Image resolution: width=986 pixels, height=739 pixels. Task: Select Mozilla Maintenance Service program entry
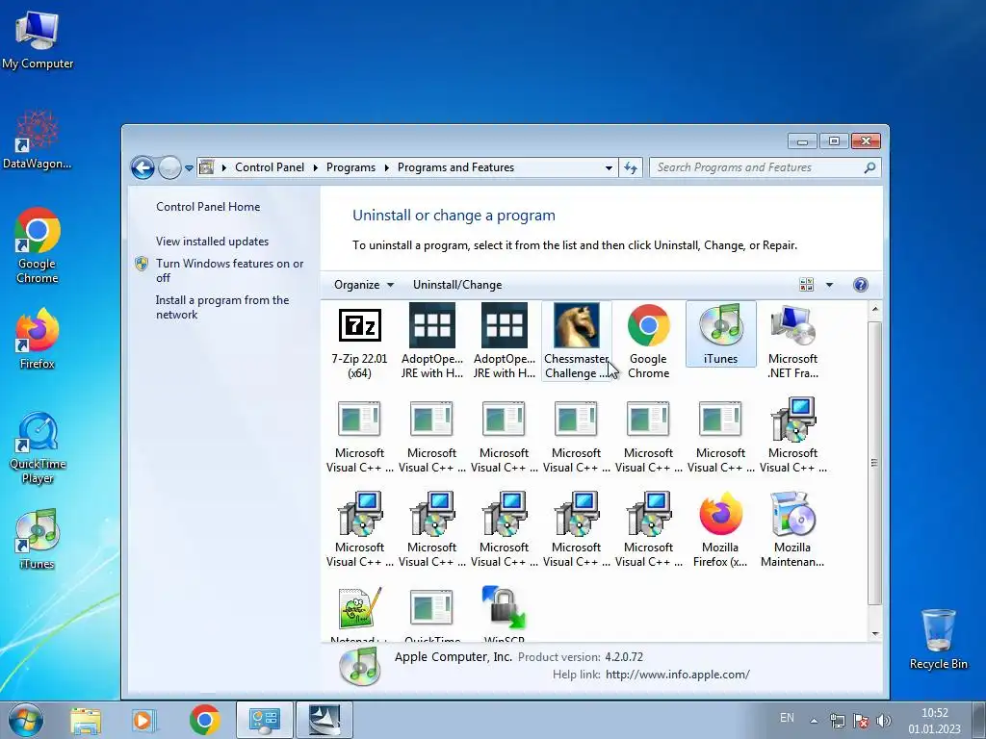(792, 531)
